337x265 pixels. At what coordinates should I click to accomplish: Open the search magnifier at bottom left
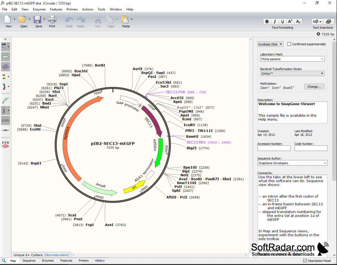pyautogui.click(x=4, y=261)
